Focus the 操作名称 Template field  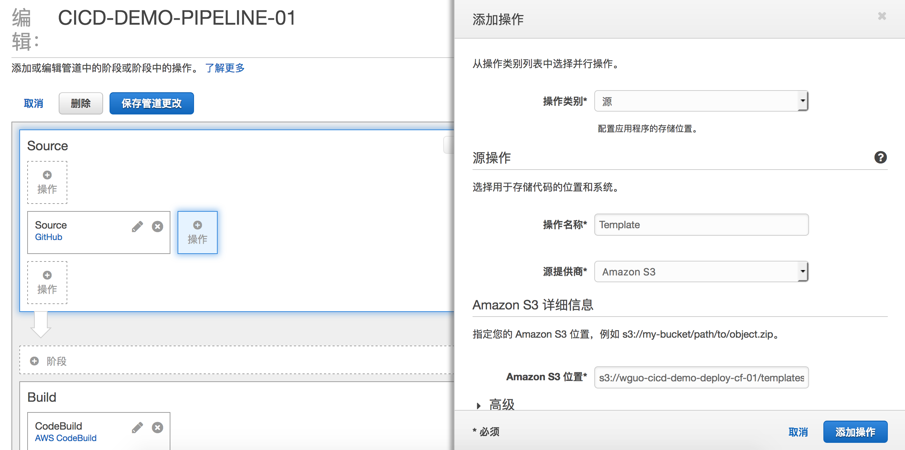[x=701, y=225]
